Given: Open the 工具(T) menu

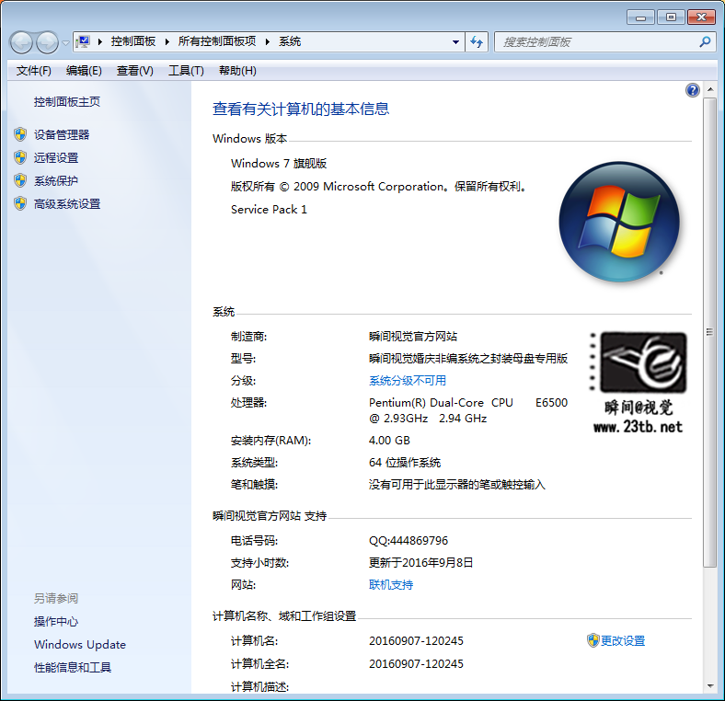Looking at the screenshot, I should click(186, 71).
